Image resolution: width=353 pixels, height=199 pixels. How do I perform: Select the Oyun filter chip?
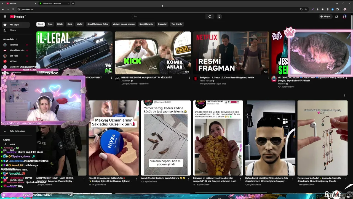[50, 24]
